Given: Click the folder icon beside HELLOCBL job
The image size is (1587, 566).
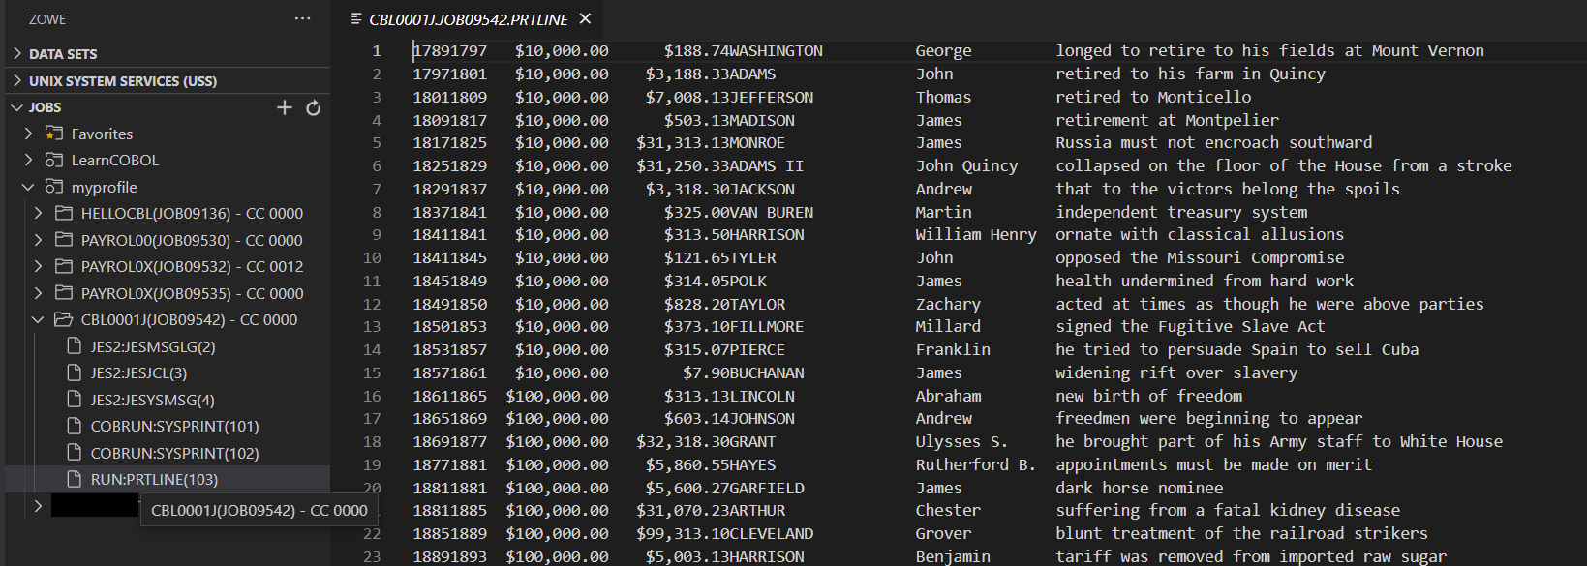Looking at the screenshot, I should 64,214.
